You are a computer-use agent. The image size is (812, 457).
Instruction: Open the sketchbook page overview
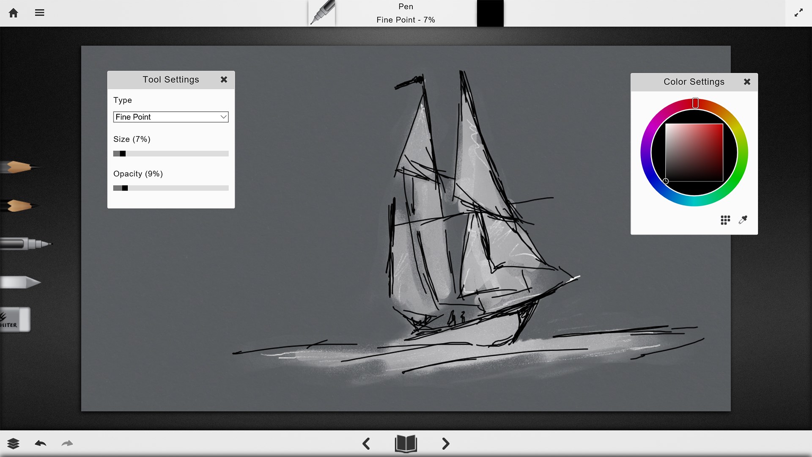[406, 444]
